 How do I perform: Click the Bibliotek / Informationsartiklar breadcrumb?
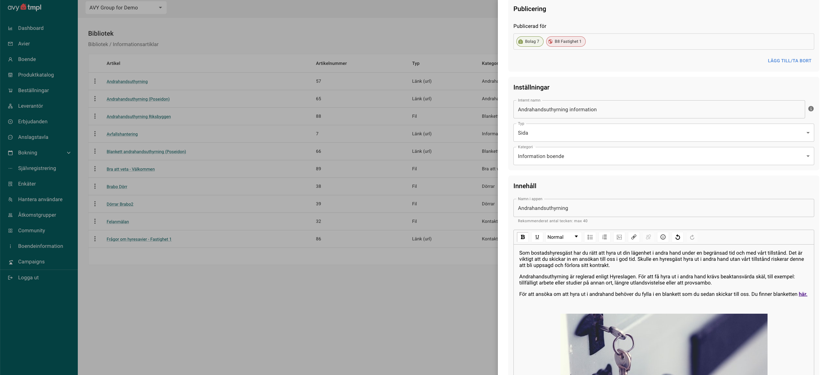coord(123,44)
